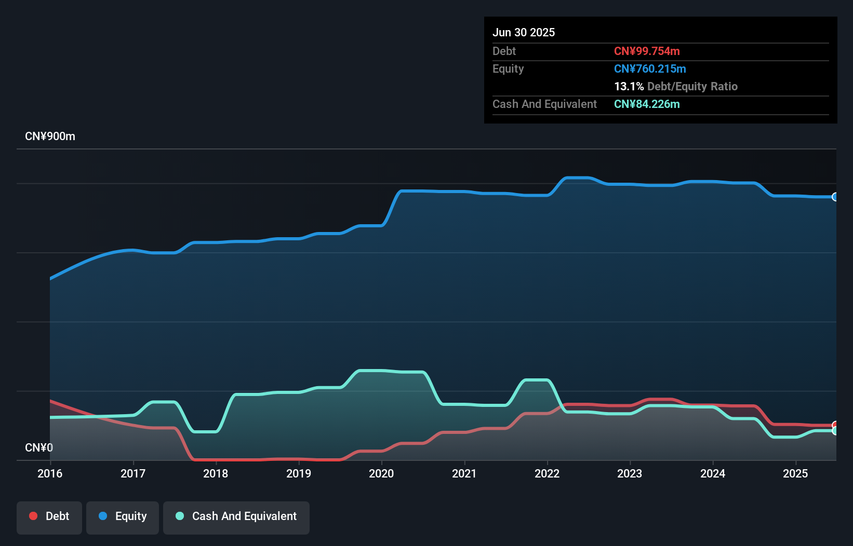Toggle the Cash And Equivalent series visibility
853x546 pixels.
tap(236, 517)
